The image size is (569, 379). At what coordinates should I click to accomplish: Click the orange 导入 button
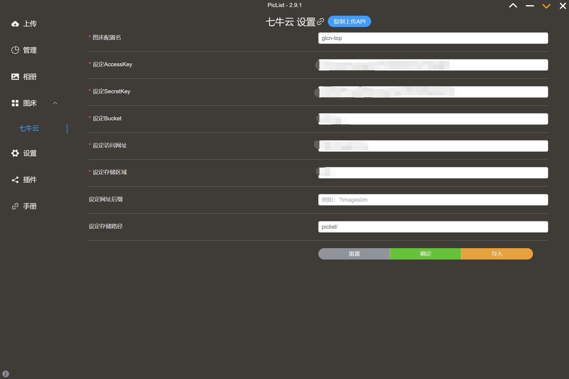[497, 254]
